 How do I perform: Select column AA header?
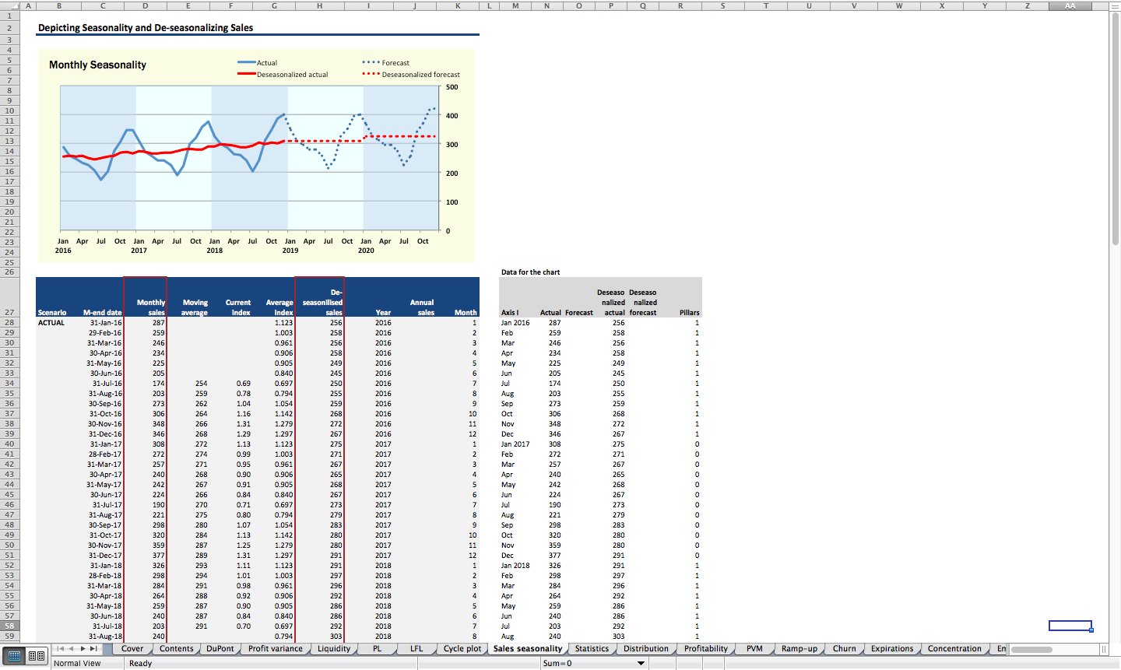coord(1070,5)
